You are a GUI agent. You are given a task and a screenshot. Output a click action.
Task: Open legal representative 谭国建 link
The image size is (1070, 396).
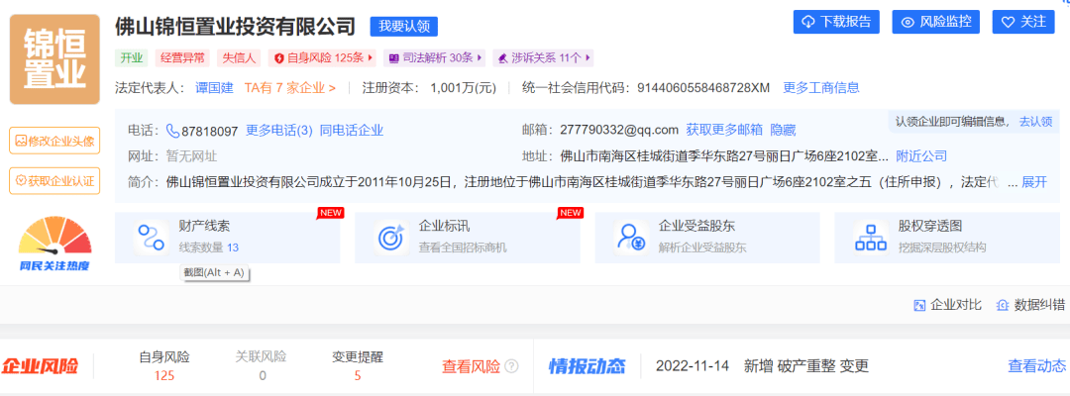214,88
